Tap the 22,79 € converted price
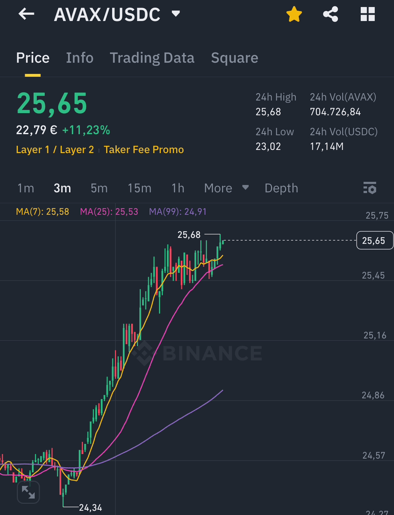Viewport: 394px width, 515px height. point(37,130)
